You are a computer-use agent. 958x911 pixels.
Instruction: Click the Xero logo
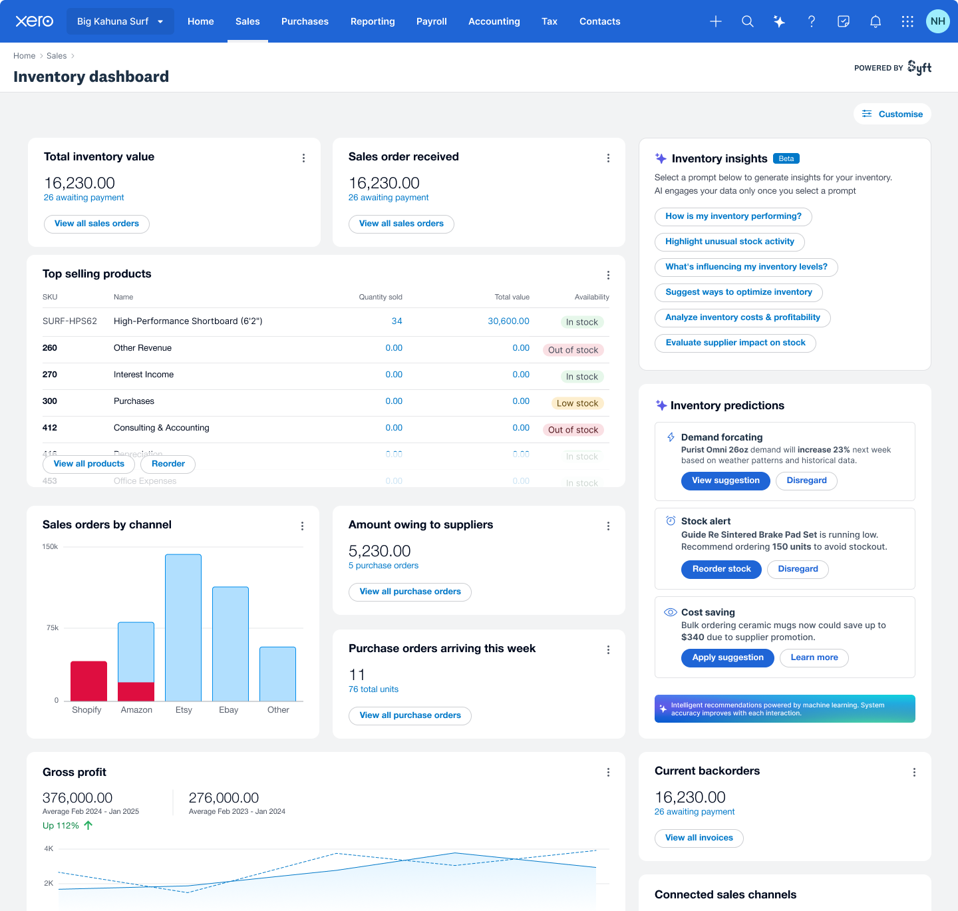click(35, 21)
